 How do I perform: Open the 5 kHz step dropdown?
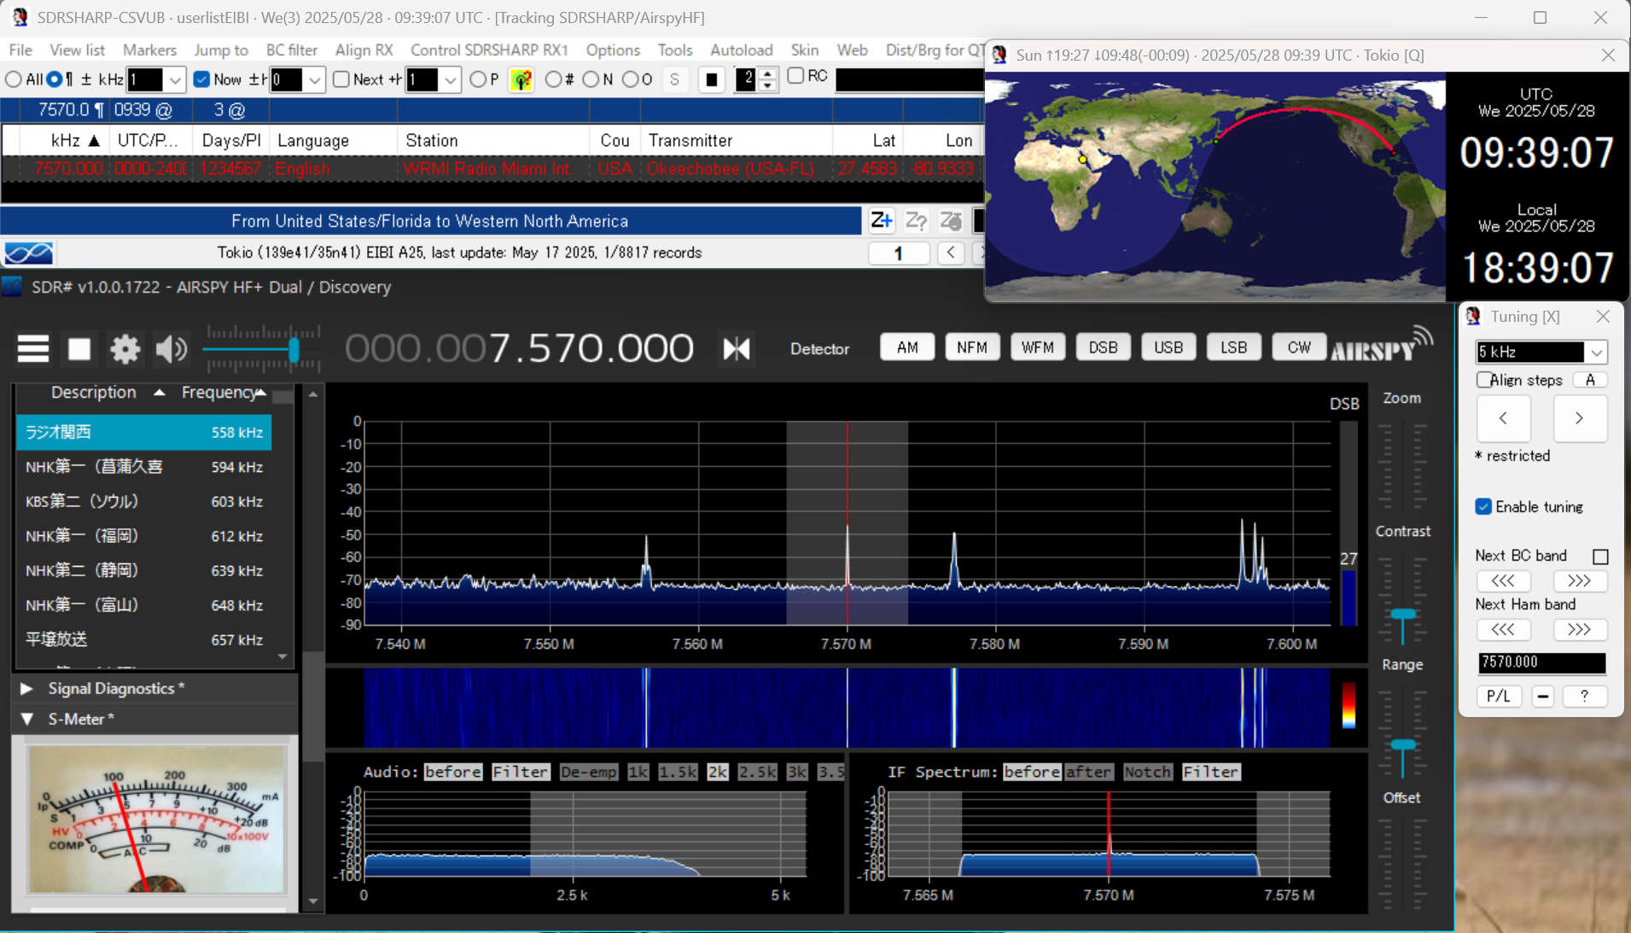[x=1596, y=352]
